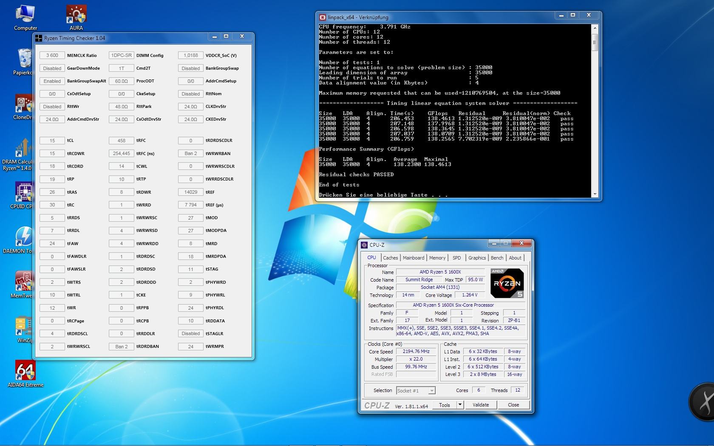Click the linpack console scrollbar up arrow

click(595, 28)
